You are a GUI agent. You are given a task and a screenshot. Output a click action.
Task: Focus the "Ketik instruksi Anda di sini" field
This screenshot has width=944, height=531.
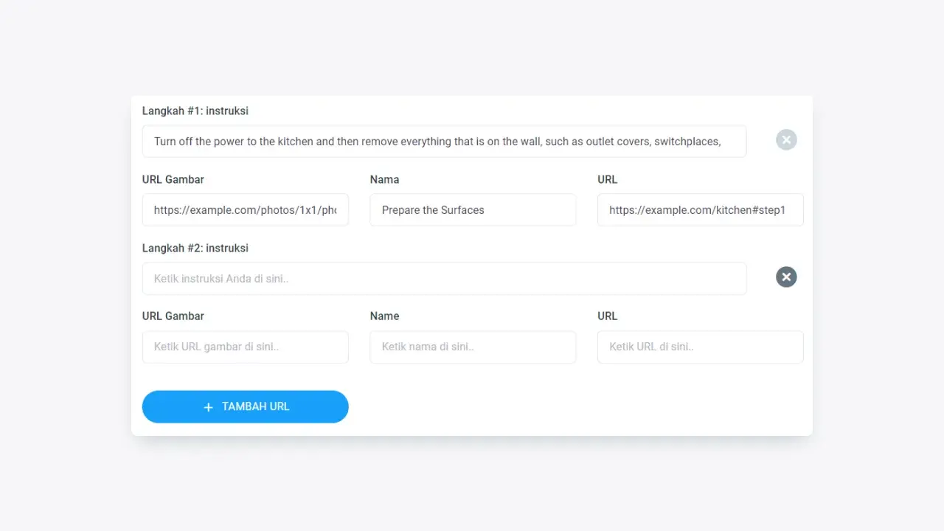click(444, 279)
